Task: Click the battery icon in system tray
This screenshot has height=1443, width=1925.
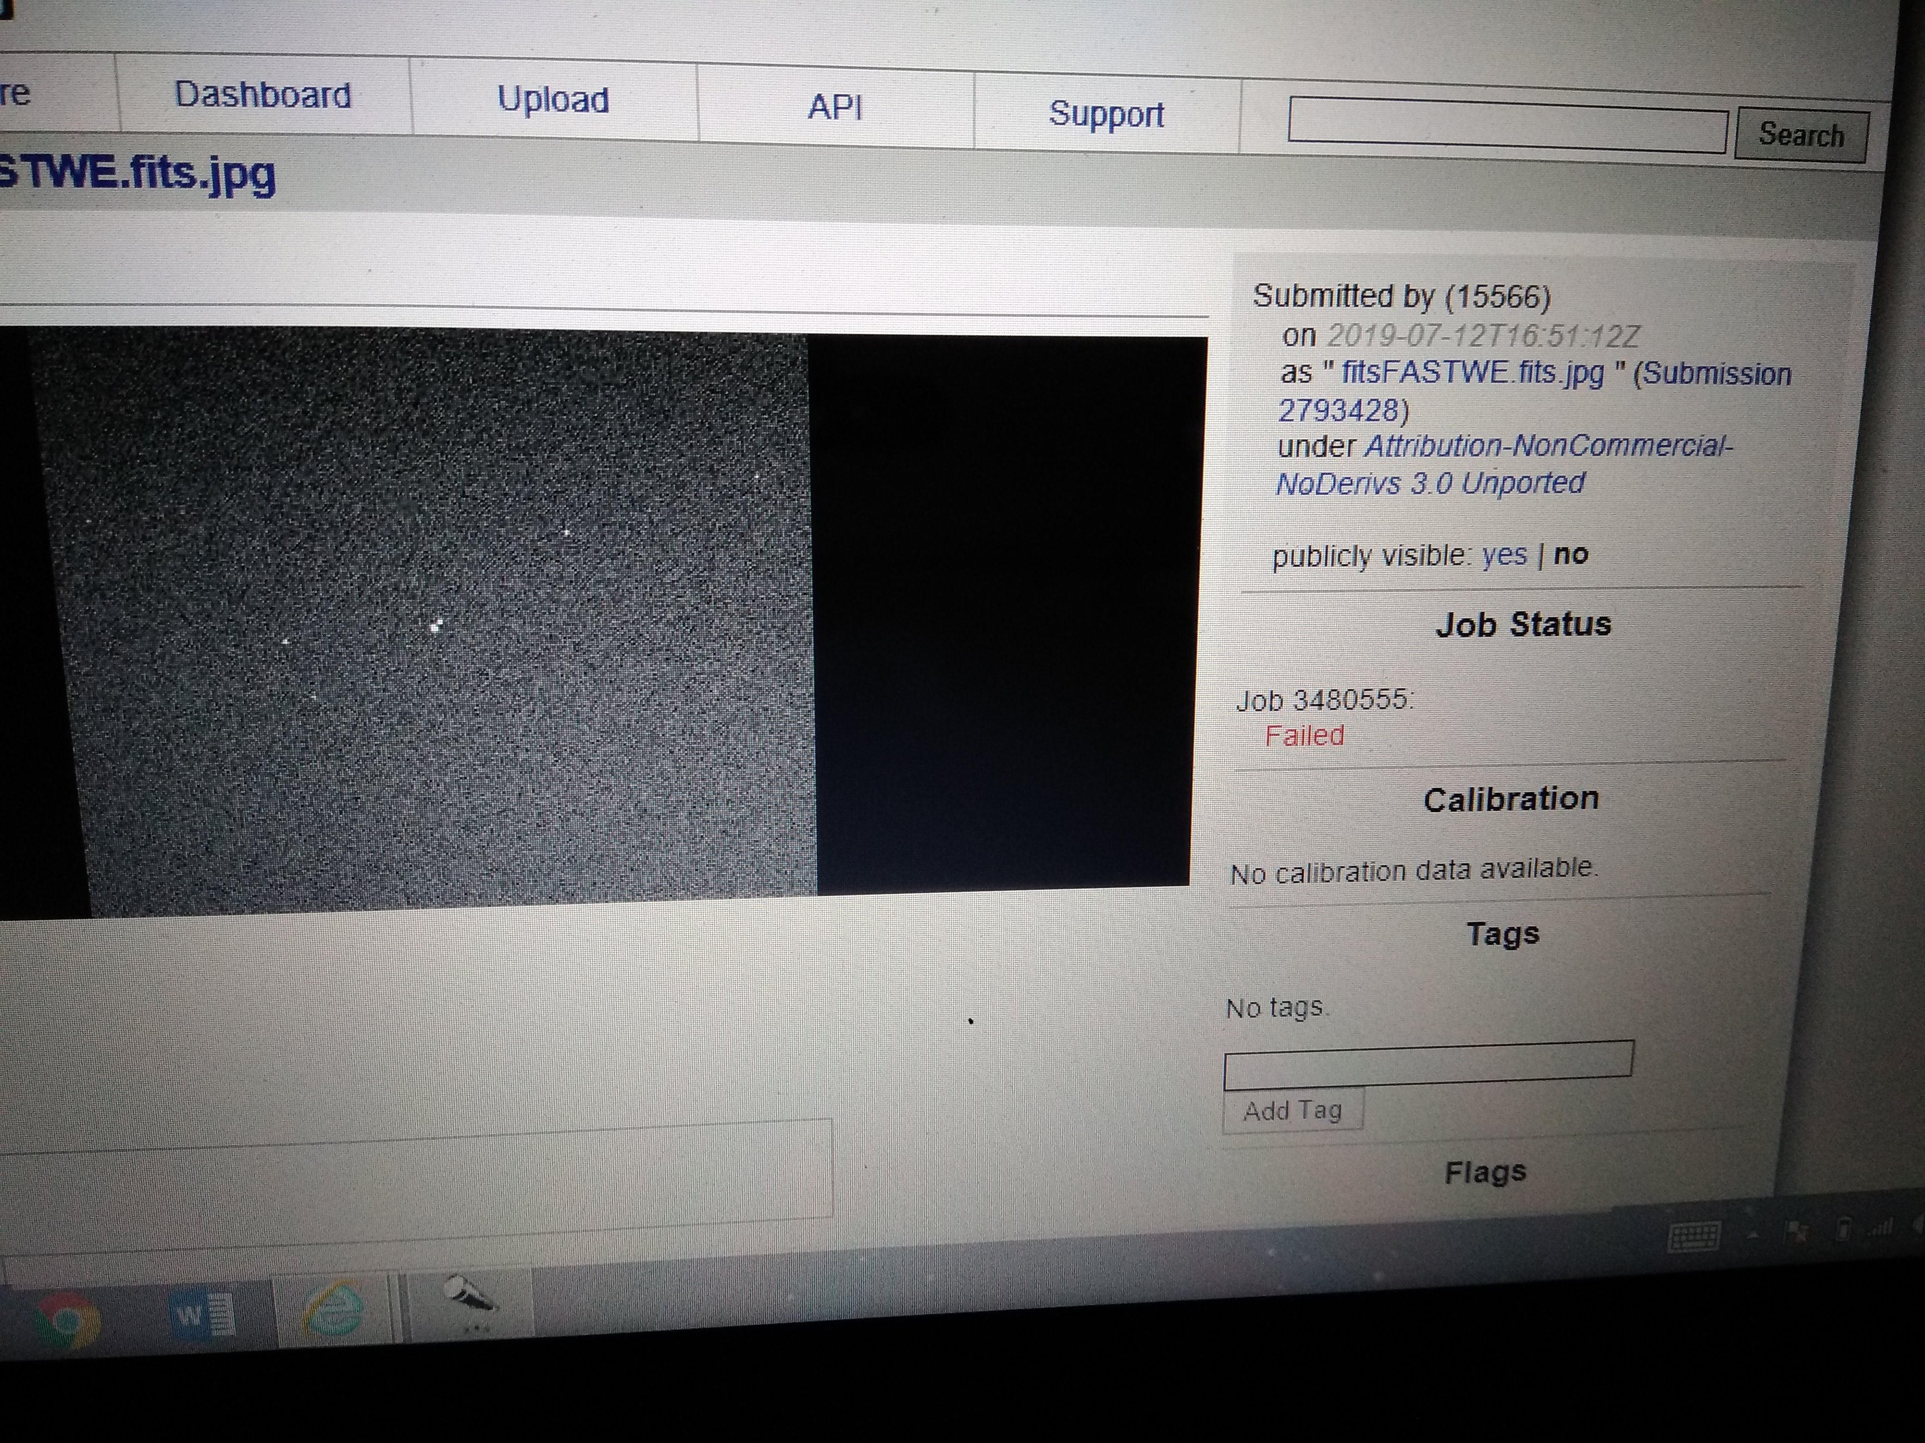Action: coord(1842,1230)
